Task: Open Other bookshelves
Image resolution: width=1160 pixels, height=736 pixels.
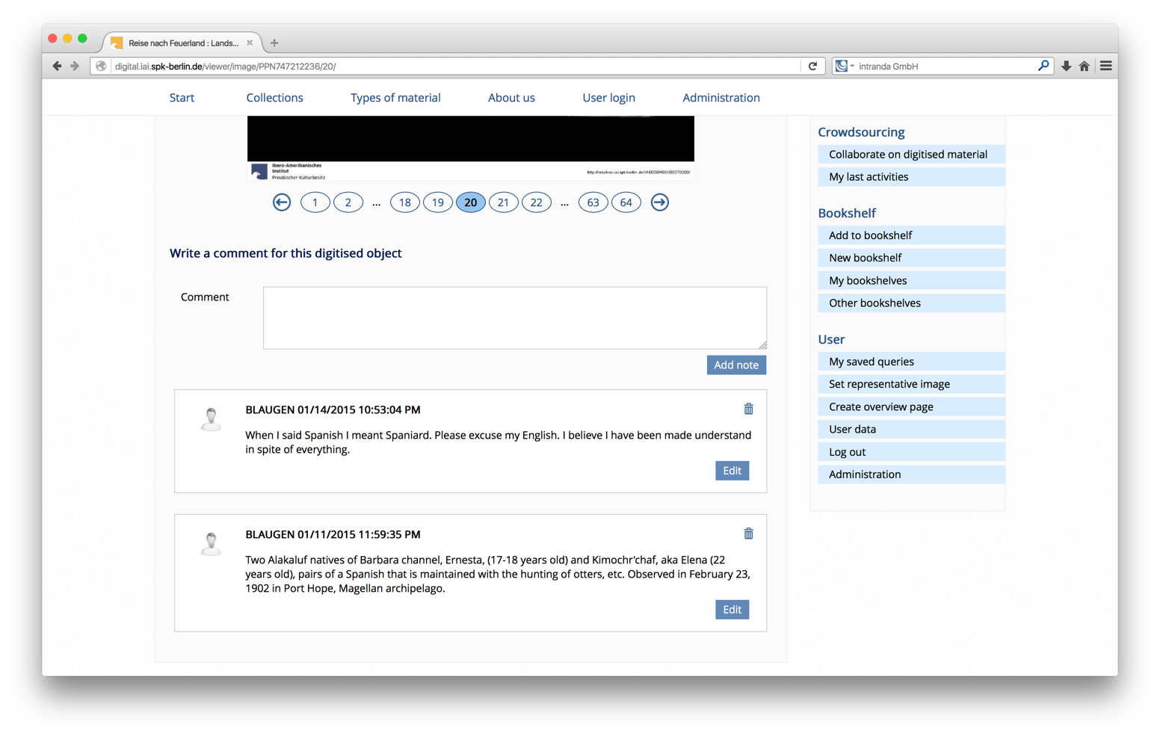Action: point(911,303)
